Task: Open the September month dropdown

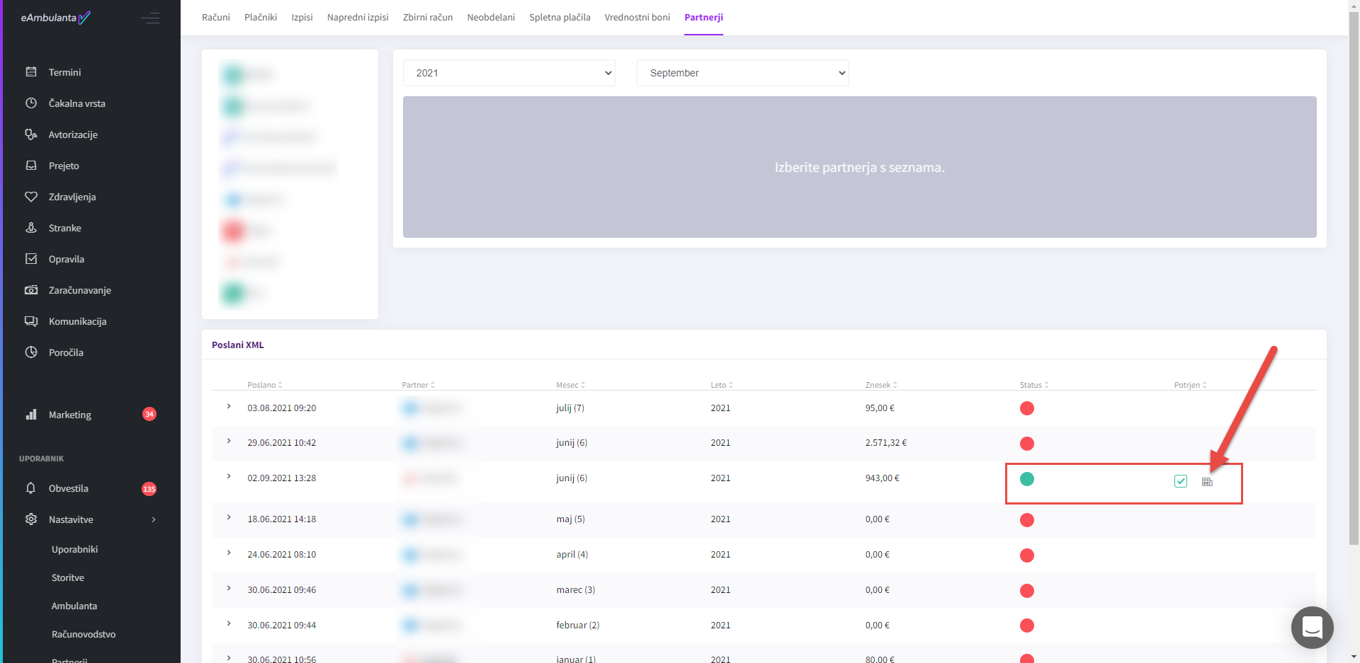Action: (x=742, y=73)
